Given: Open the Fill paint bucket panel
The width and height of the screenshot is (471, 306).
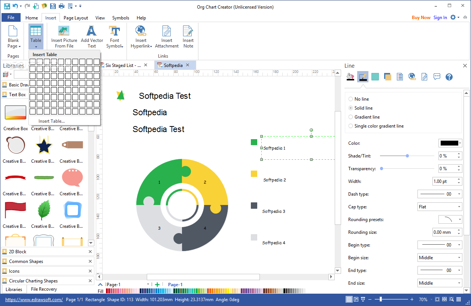Looking at the screenshot, I should 350,77.
